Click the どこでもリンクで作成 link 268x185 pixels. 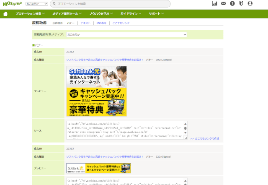[x=204, y=138]
